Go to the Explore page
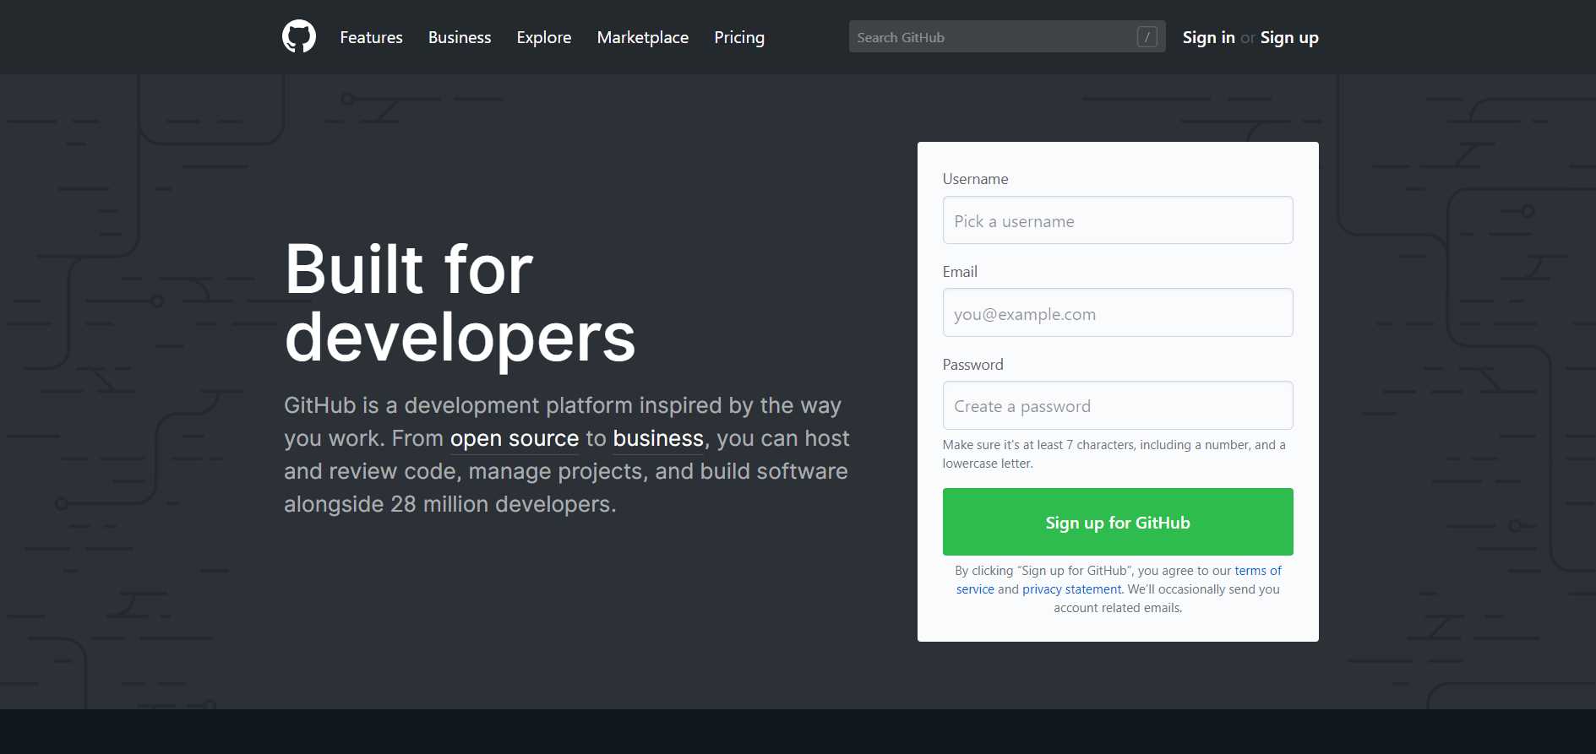Screen dimensions: 1596x754 coord(544,37)
